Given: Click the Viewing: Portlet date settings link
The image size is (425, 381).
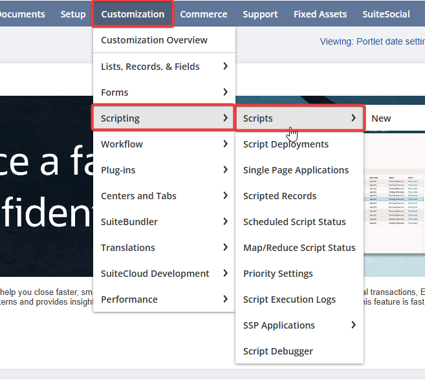Looking at the screenshot, I should tap(372, 41).
